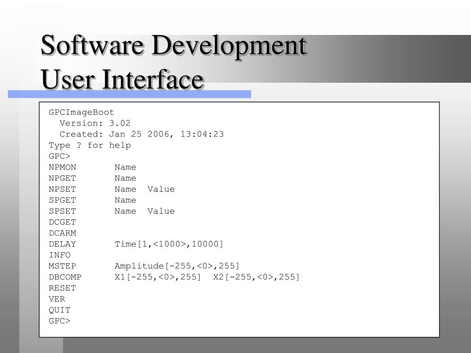
Task: Click the 'NPGET' command
Action: (63, 178)
